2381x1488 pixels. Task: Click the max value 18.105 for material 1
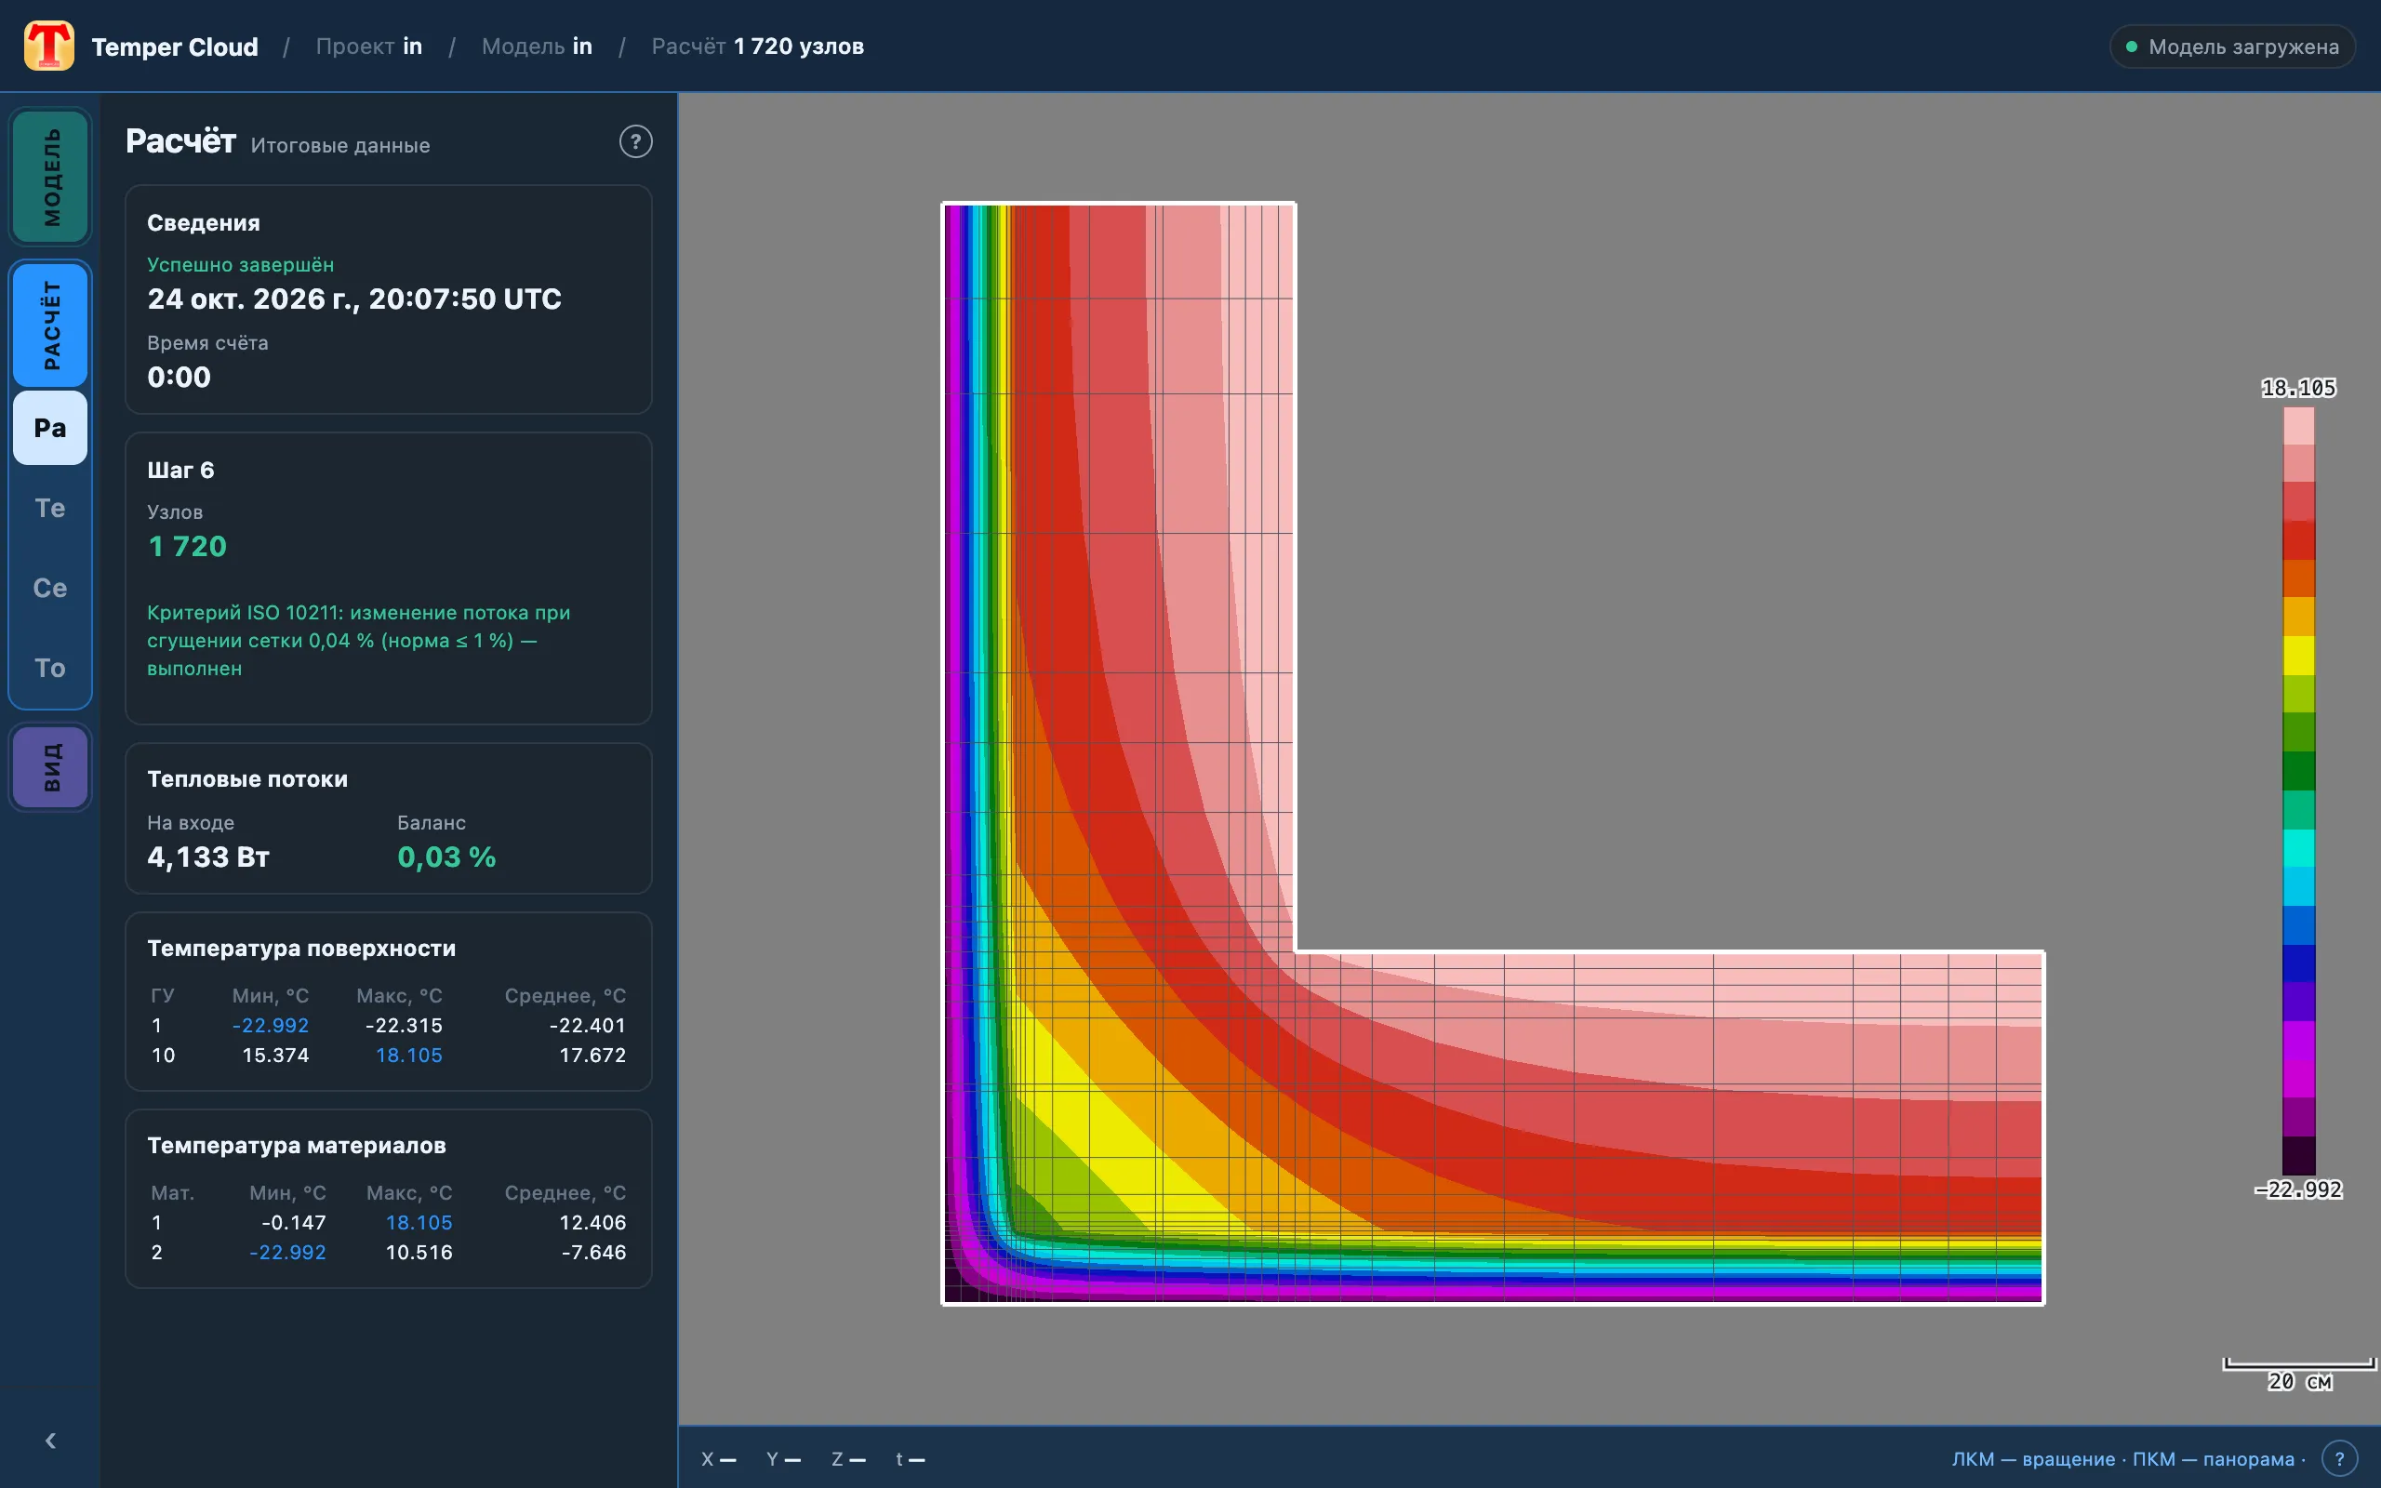(419, 1222)
